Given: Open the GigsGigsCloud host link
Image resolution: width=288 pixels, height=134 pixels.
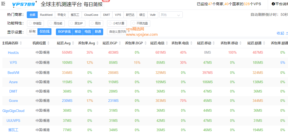Looking at the screenshot, I should 13,111.
